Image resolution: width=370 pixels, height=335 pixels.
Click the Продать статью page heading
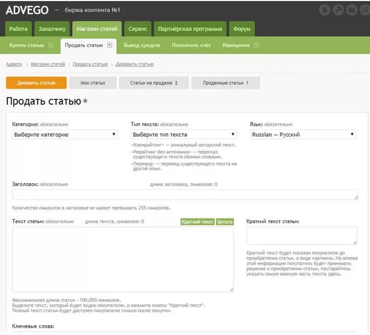click(x=44, y=101)
